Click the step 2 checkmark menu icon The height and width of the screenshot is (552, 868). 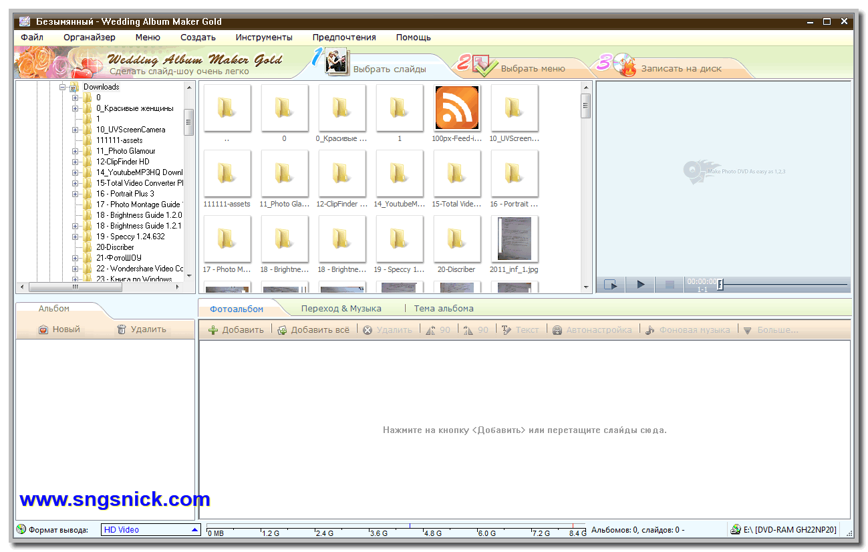(484, 65)
